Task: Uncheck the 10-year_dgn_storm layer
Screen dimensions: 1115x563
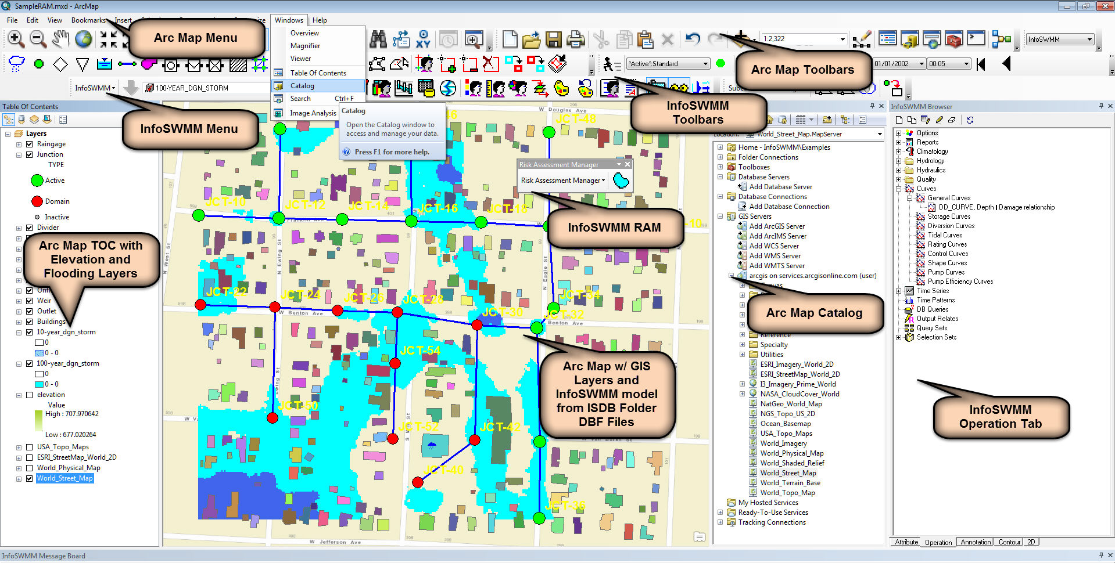Action: click(x=29, y=332)
